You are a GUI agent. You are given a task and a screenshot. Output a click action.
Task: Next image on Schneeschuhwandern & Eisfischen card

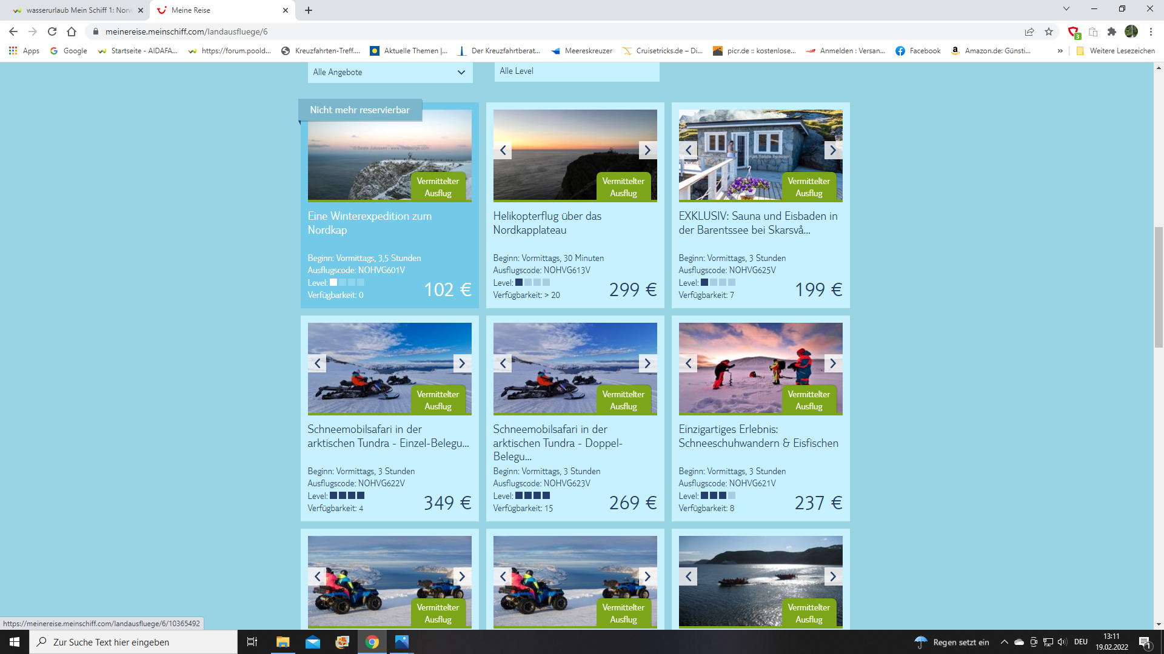coord(833,363)
